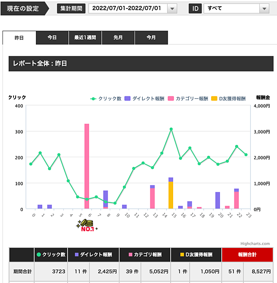Click the click-count lowest point at hour 9
This screenshot has height=283, width=277.
click(x=115, y=203)
